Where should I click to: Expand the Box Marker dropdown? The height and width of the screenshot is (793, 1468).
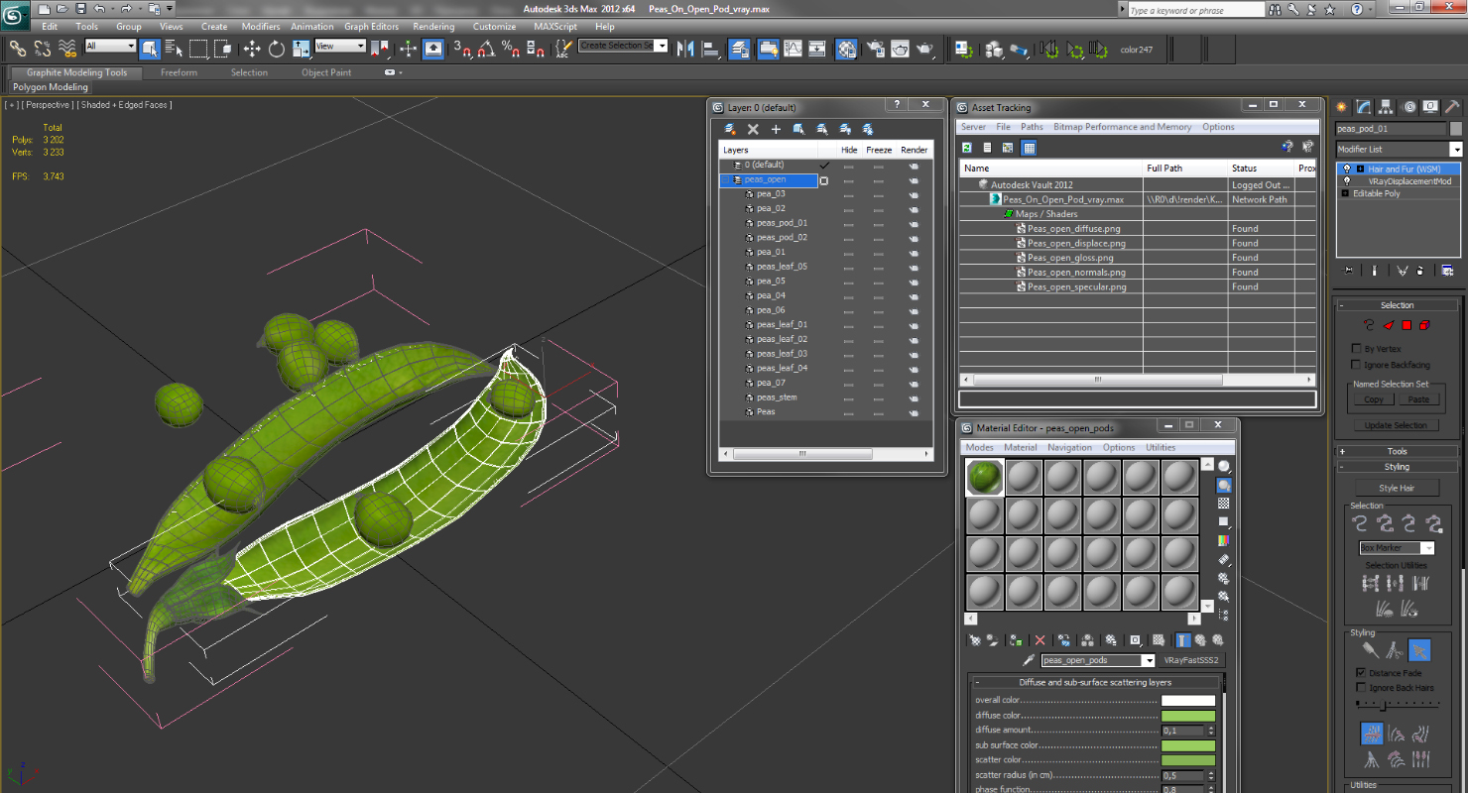(1397, 548)
